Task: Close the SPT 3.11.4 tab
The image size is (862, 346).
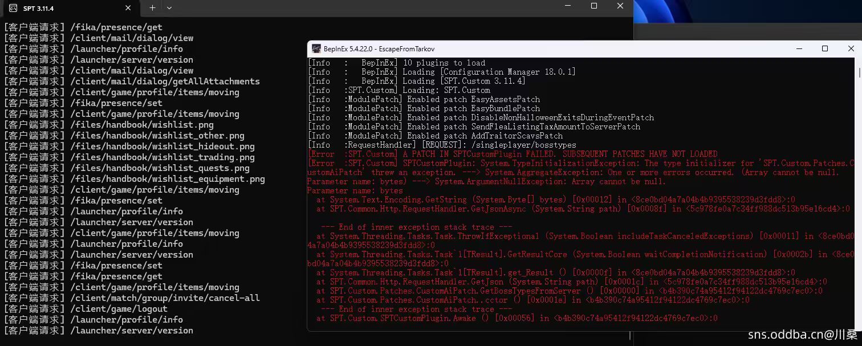Action: (128, 8)
